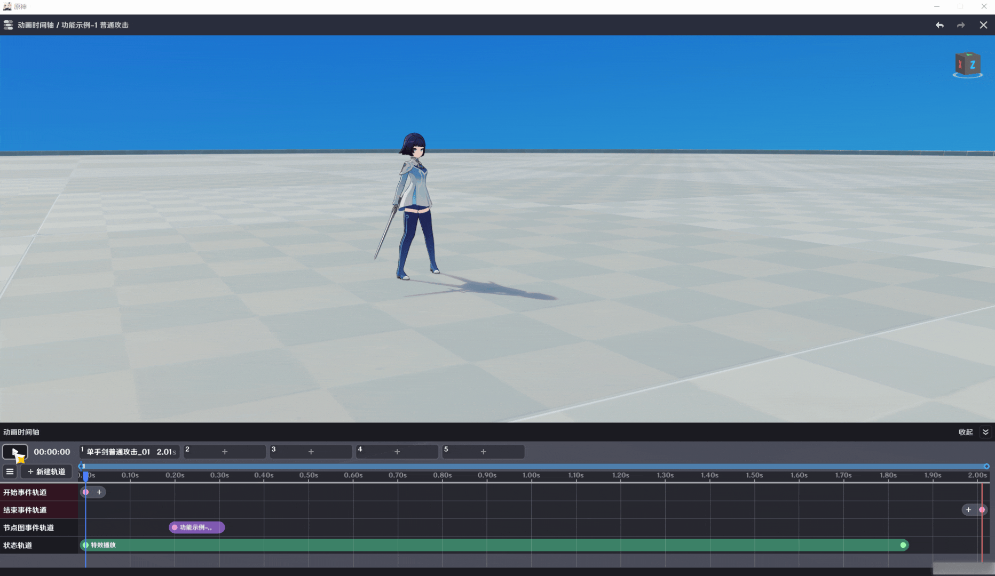Close the animation timeline editor
This screenshot has width=995, height=576.
[983, 25]
